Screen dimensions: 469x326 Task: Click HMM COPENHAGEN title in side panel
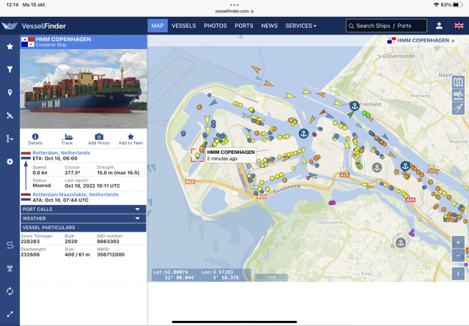(x=64, y=39)
